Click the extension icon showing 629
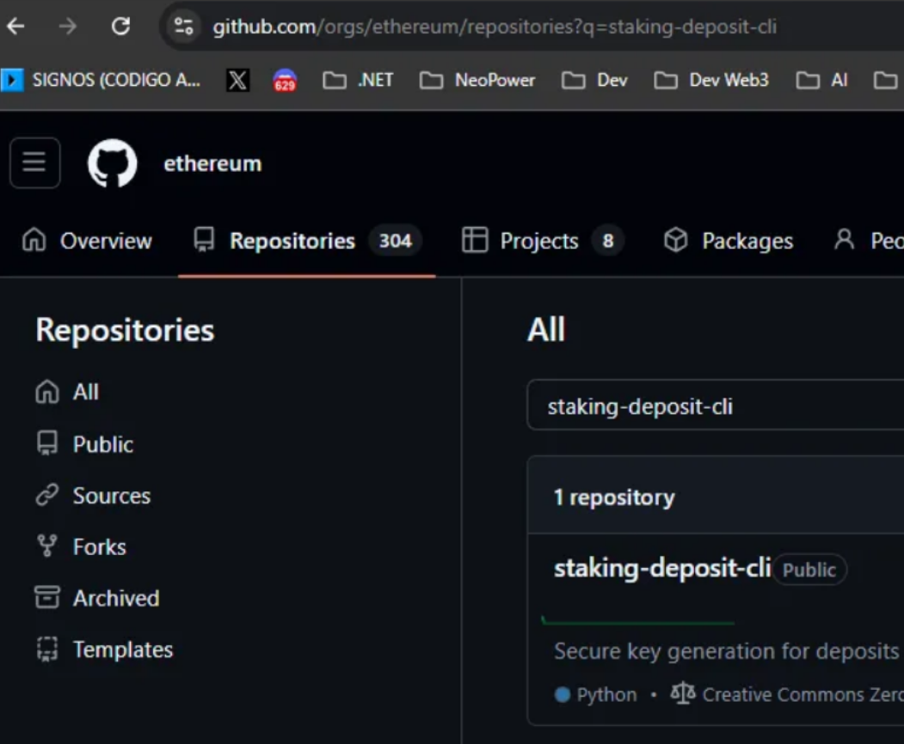The height and width of the screenshot is (744, 904). tap(284, 79)
